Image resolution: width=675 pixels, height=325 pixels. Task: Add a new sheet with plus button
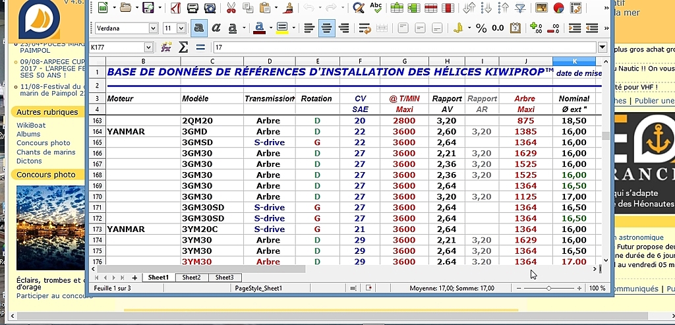[134, 278]
